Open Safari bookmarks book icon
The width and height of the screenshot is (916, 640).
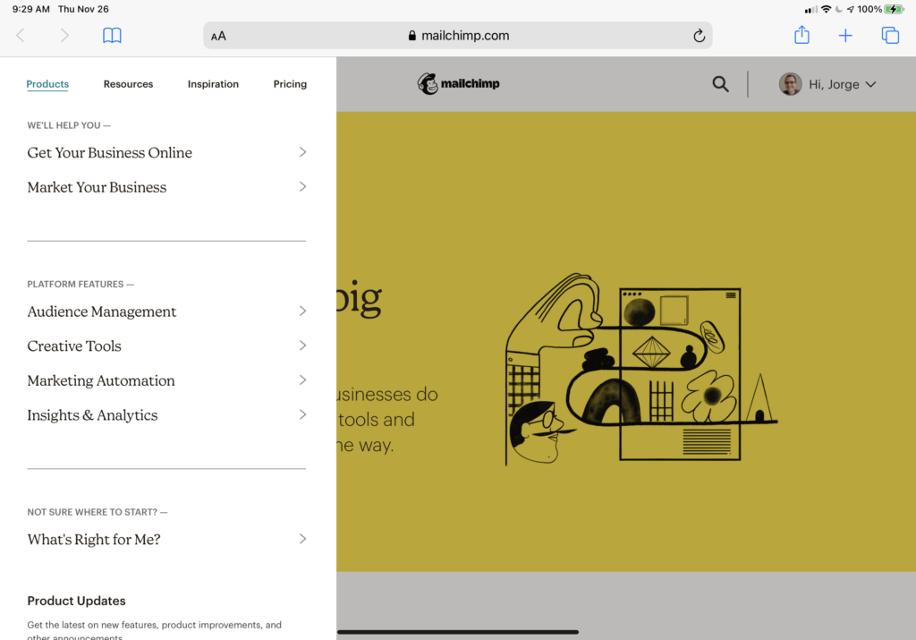click(x=112, y=36)
